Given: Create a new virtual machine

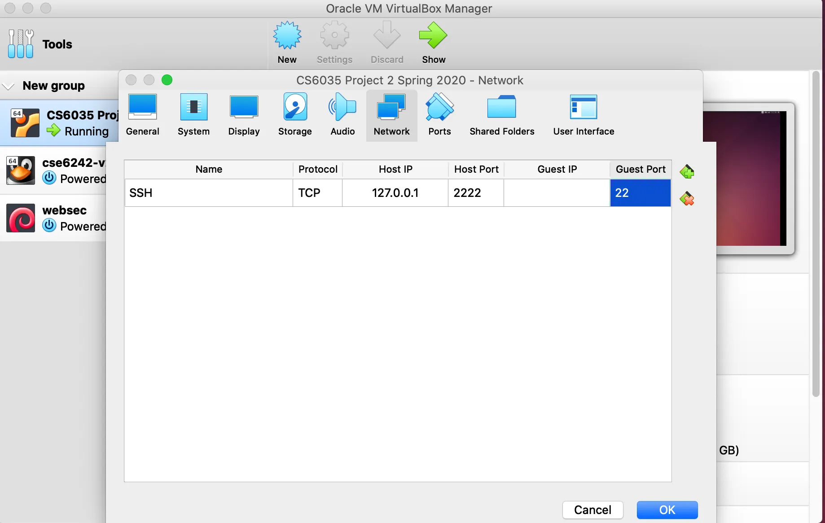Looking at the screenshot, I should tap(287, 42).
